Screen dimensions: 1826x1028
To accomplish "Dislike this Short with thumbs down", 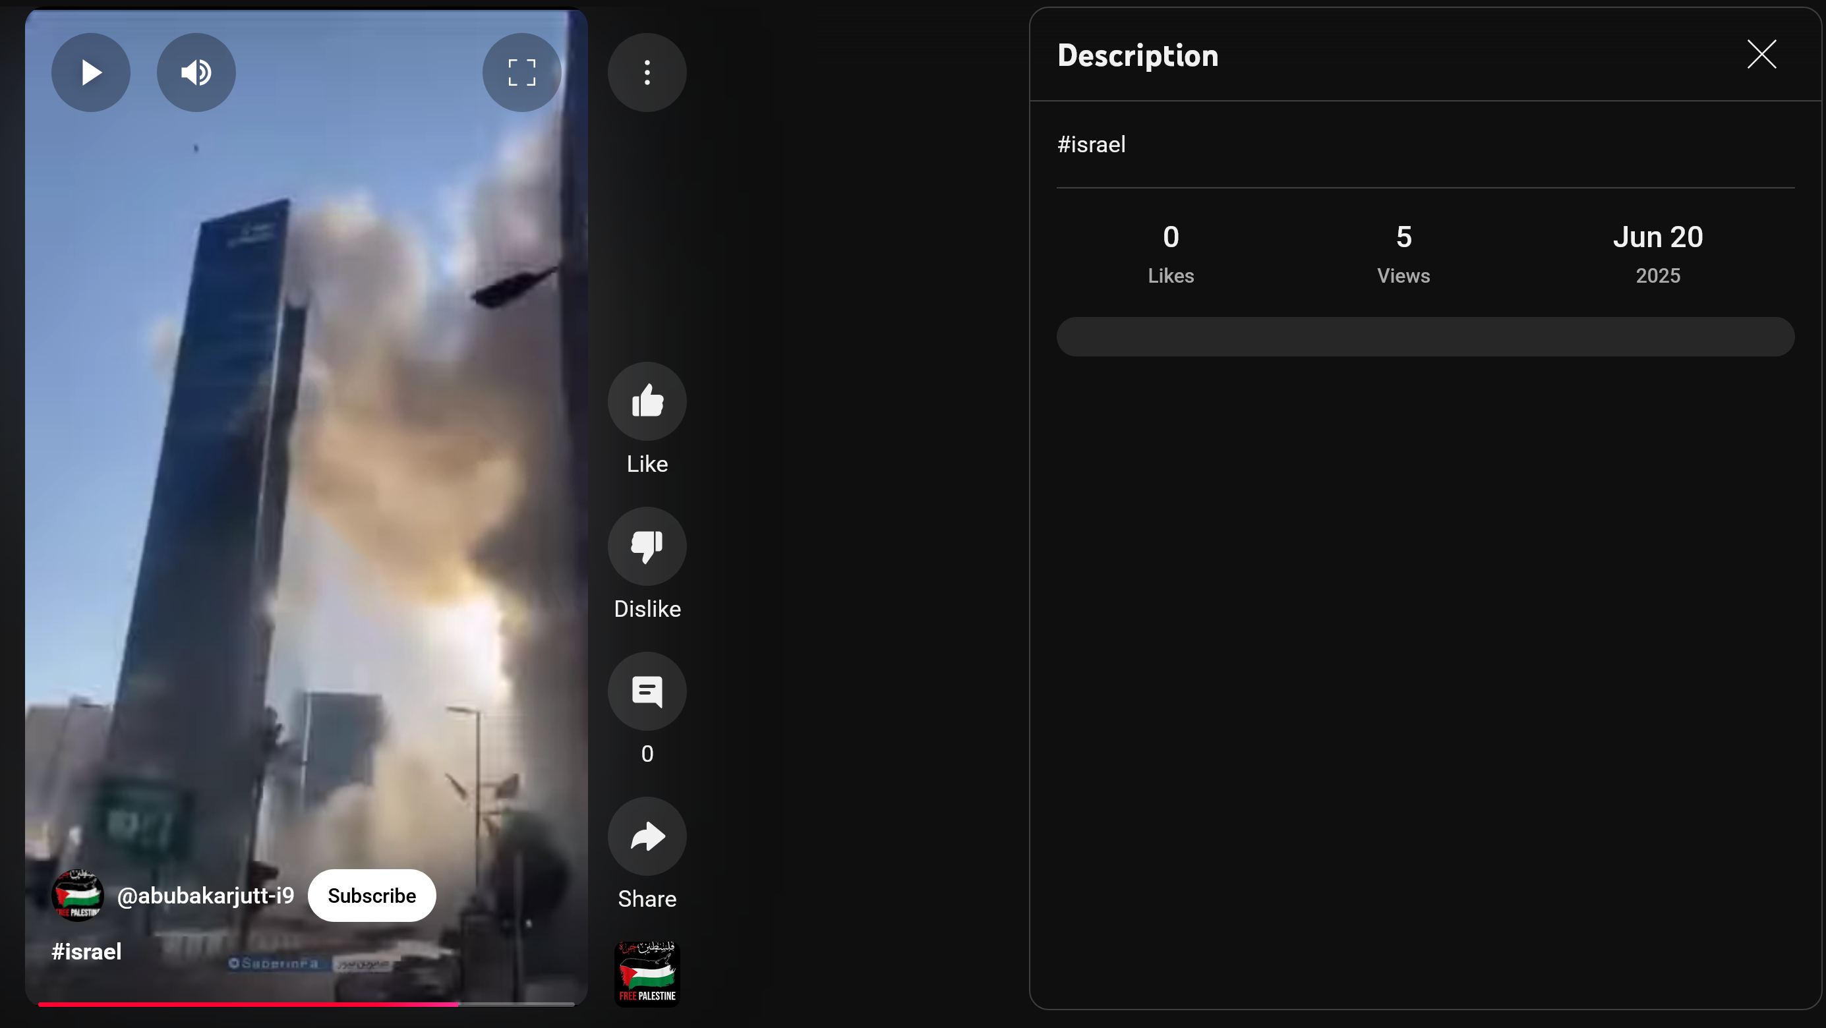I will point(647,546).
